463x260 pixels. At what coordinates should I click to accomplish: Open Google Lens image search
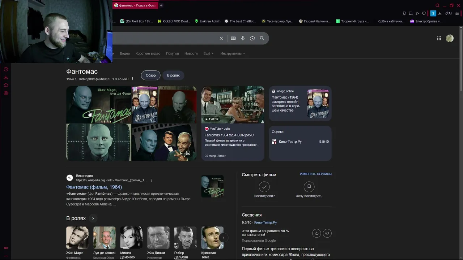click(x=252, y=38)
